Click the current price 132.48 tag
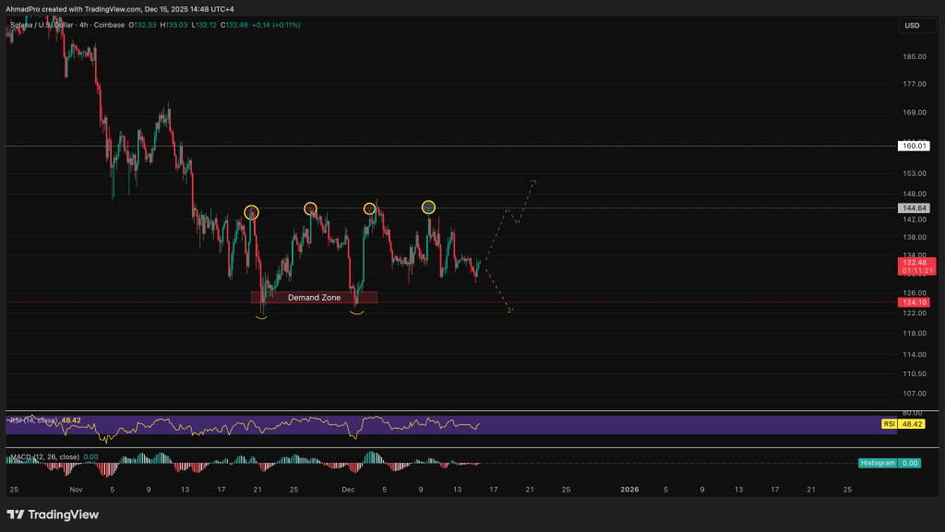This screenshot has width=945, height=532. (915, 263)
